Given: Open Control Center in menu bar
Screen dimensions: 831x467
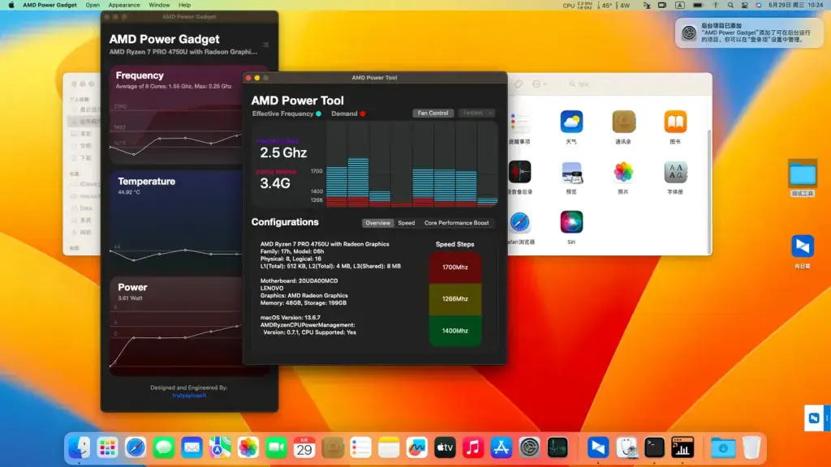Looking at the screenshot, I should click(x=745, y=6).
